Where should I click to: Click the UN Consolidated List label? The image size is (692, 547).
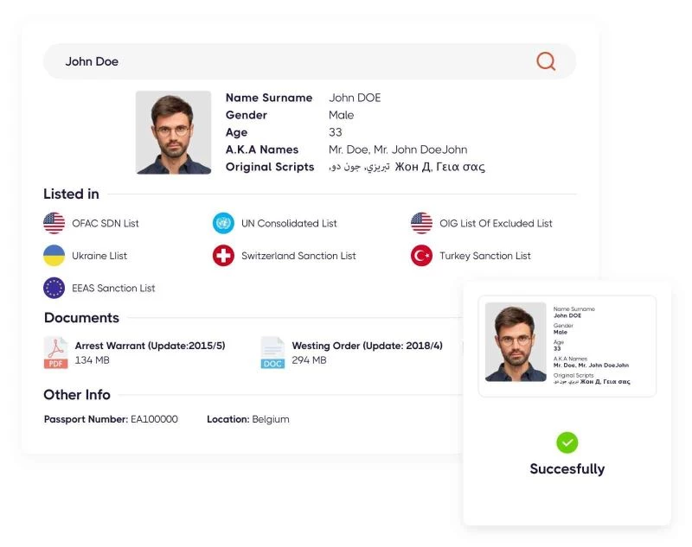coord(289,224)
